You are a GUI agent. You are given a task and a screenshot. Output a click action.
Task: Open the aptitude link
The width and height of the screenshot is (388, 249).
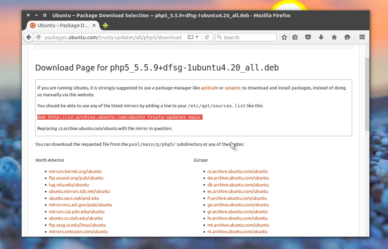click(210, 88)
